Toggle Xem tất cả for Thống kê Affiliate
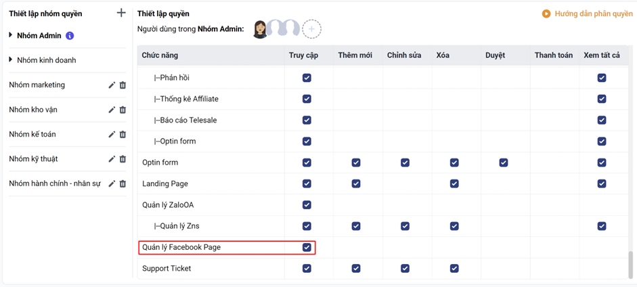Screen dimensions: 637x287 (x=601, y=99)
